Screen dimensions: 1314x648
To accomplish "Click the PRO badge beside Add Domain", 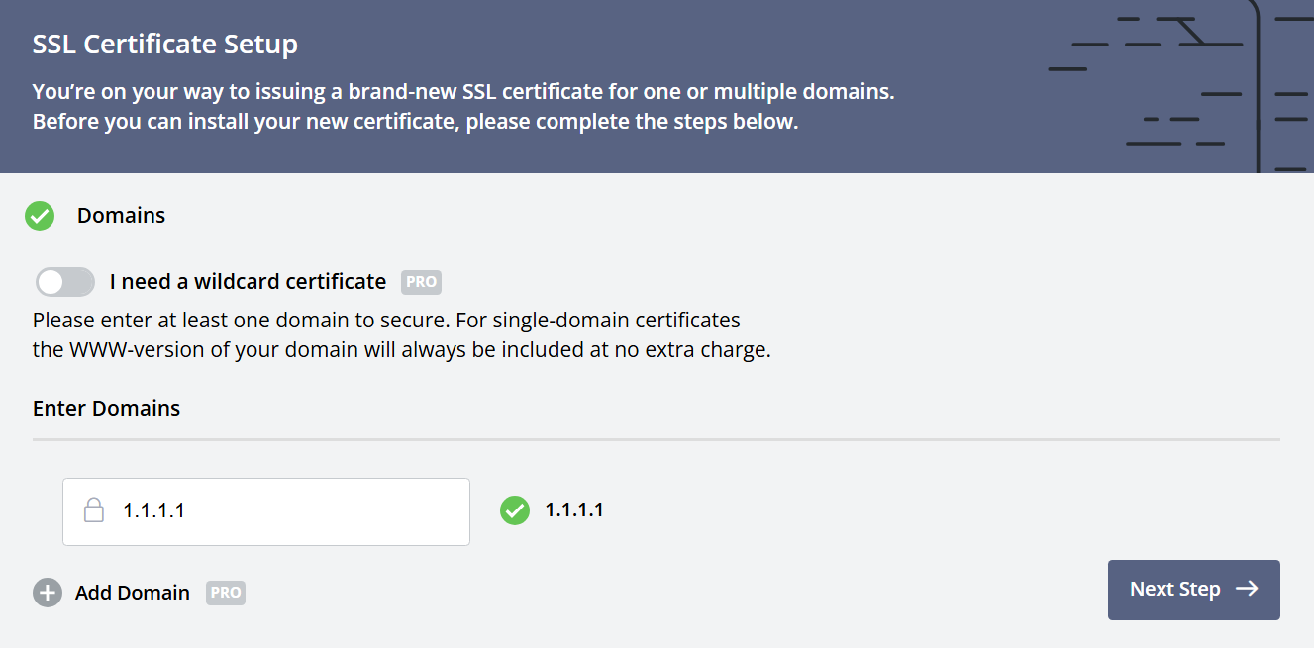I will [x=226, y=593].
